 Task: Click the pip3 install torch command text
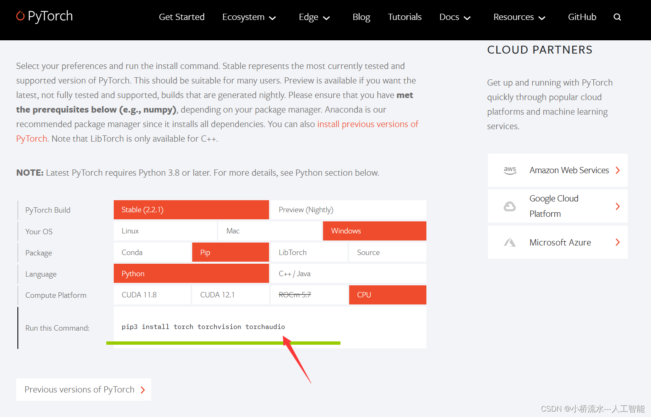[x=203, y=327]
